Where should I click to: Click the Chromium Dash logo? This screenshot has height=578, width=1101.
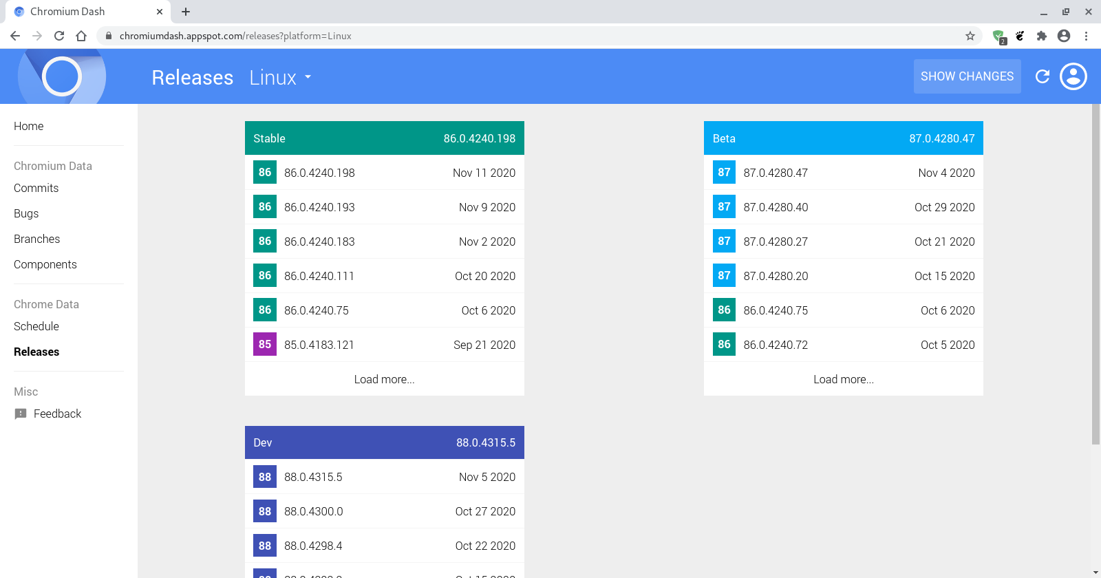tap(62, 76)
